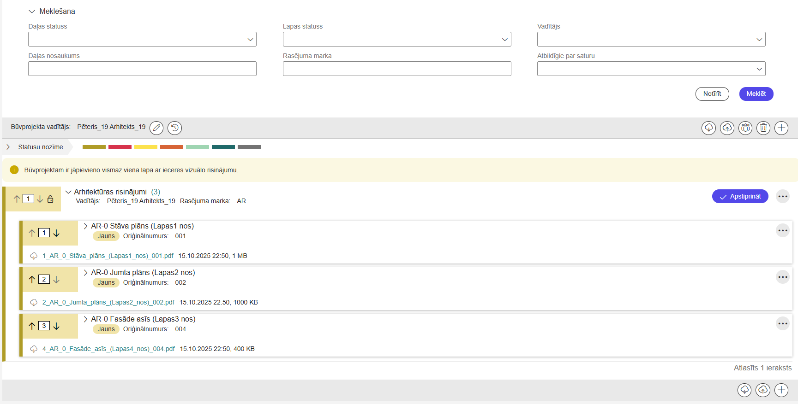Toggle the lock on Arhitektūras risinājumi section
The image size is (798, 404).
tap(50, 199)
